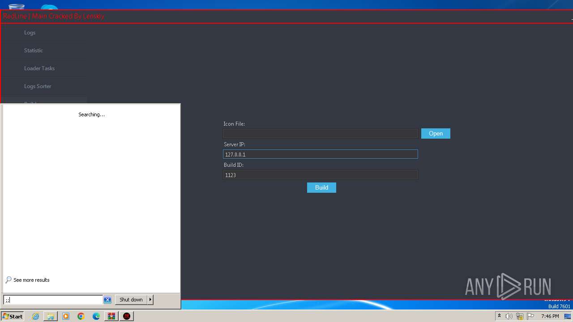Focus the Build ID input field
The image size is (573, 322).
(321, 175)
